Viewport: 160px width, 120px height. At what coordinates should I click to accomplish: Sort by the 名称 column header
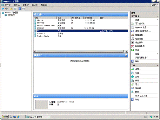(x=45, y=18)
